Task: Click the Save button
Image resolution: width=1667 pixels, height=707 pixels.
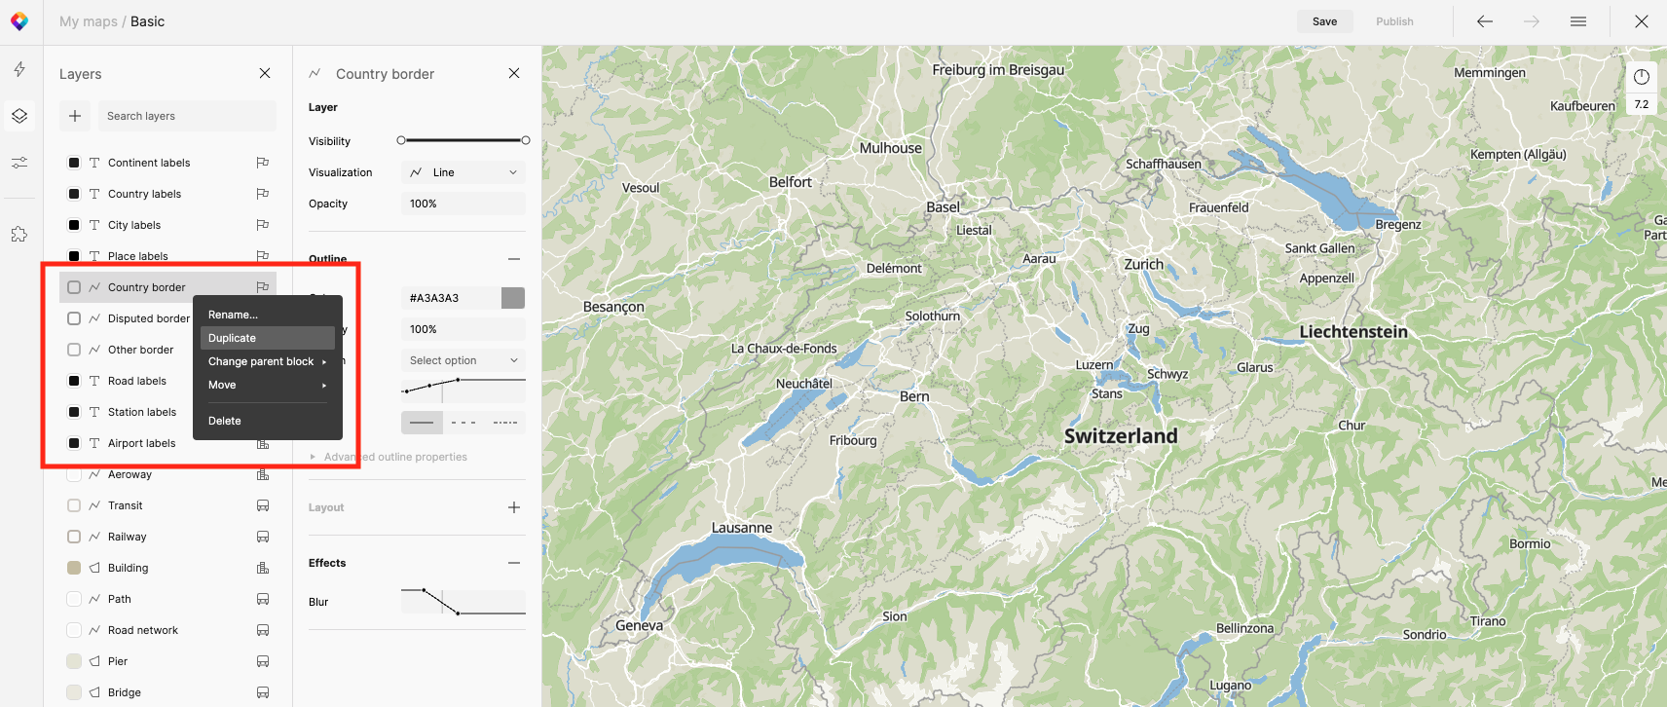Action: 1324,21
